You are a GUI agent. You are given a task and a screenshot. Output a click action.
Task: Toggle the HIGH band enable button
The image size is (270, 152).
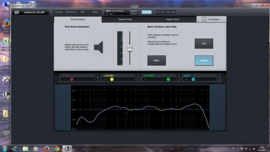[x=218, y=75]
